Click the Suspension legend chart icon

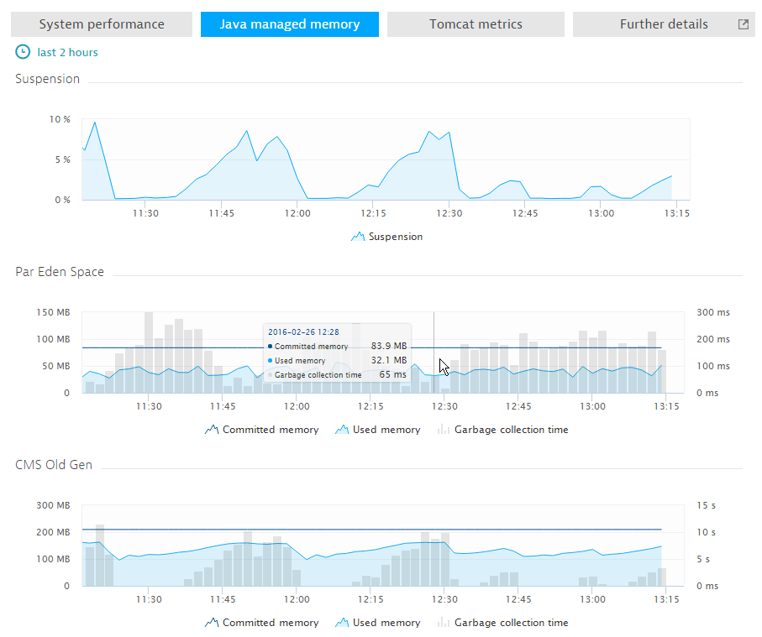pos(358,237)
